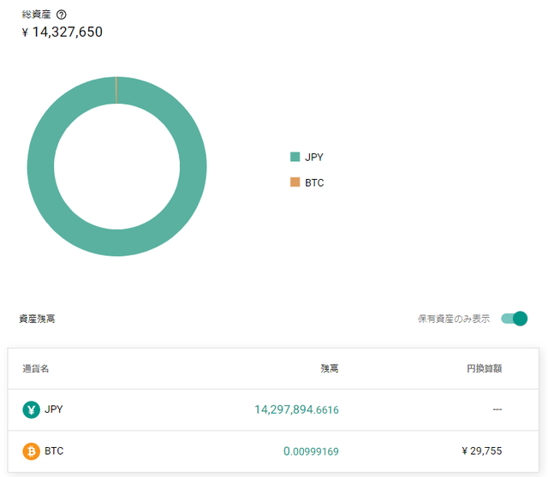Click the orange BTC legend swatch
This screenshot has width=548, height=477.
coord(295,182)
